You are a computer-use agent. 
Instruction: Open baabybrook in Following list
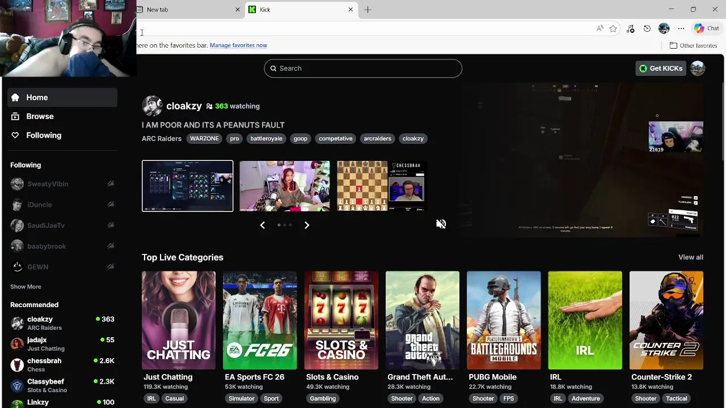click(62, 246)
